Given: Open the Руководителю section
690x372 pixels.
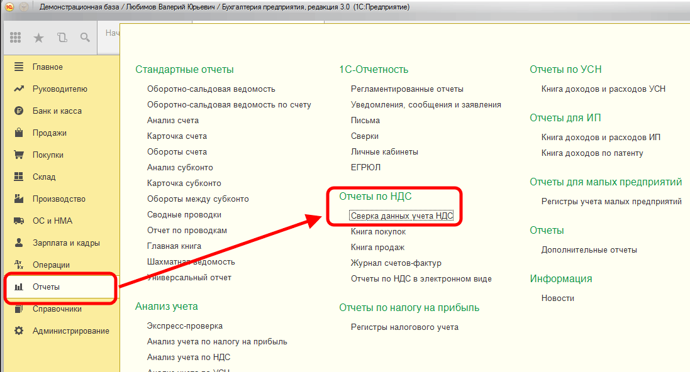Looking at the screenshot, I should point(60,89).
